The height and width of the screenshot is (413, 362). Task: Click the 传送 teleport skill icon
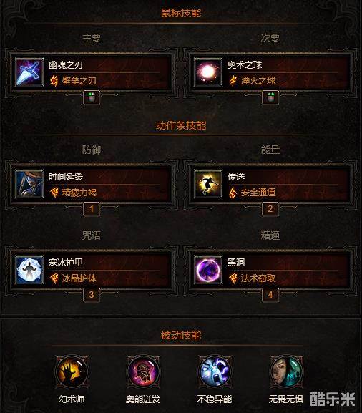click(208, 184)
